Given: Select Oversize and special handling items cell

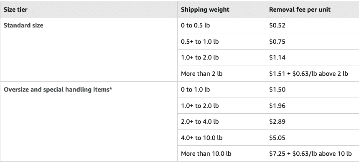Looking at the screenshot, I should (x=89, y=121).
